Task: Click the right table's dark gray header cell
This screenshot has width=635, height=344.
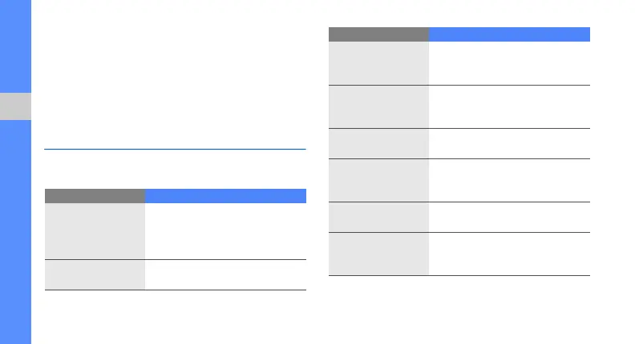Action: click(378, 34)
